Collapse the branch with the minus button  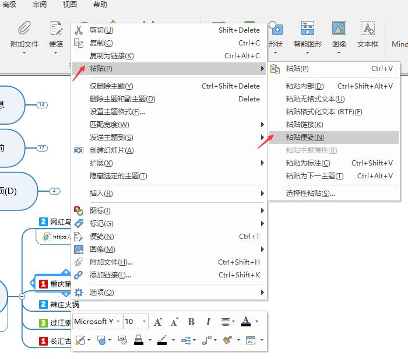pyautogui.click(x=22, y=296)
